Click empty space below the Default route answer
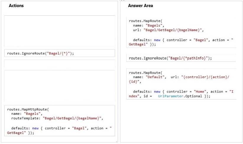Viewport: 243px width, 144px height. [x=181, y=121]
